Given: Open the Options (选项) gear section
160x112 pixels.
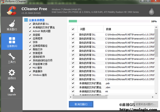Looking at the screenshot, I should point(12,74).
